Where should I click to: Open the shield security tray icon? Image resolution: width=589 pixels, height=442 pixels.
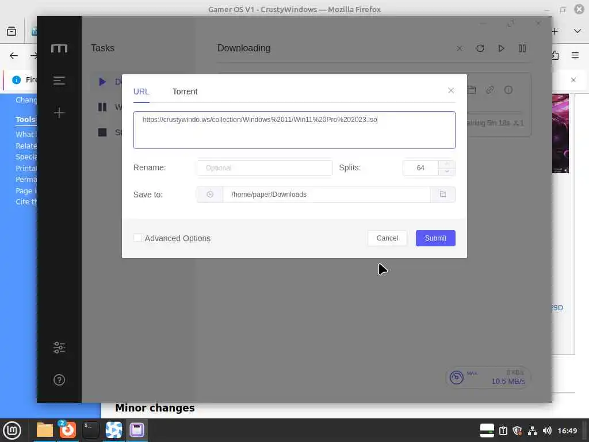click(x=517, y=430)
